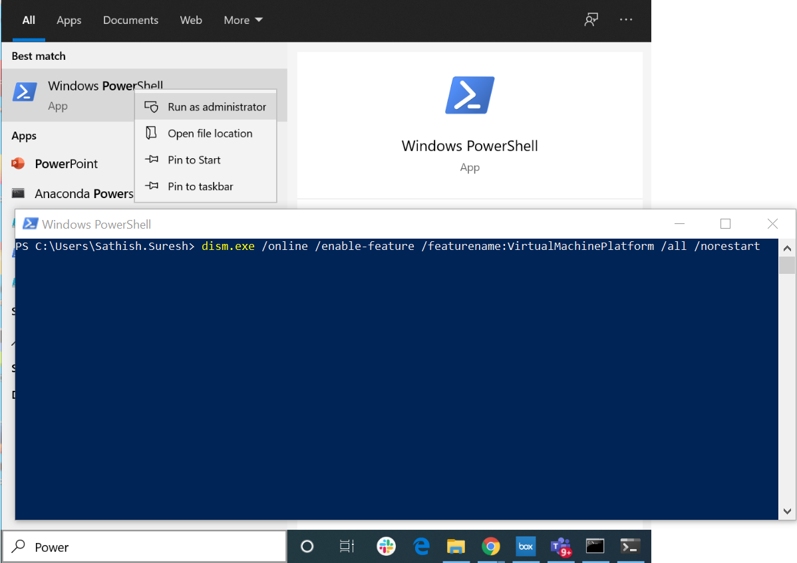797x563 pixels.
Task: Click Pin to Start option
Action: point(206,160)
